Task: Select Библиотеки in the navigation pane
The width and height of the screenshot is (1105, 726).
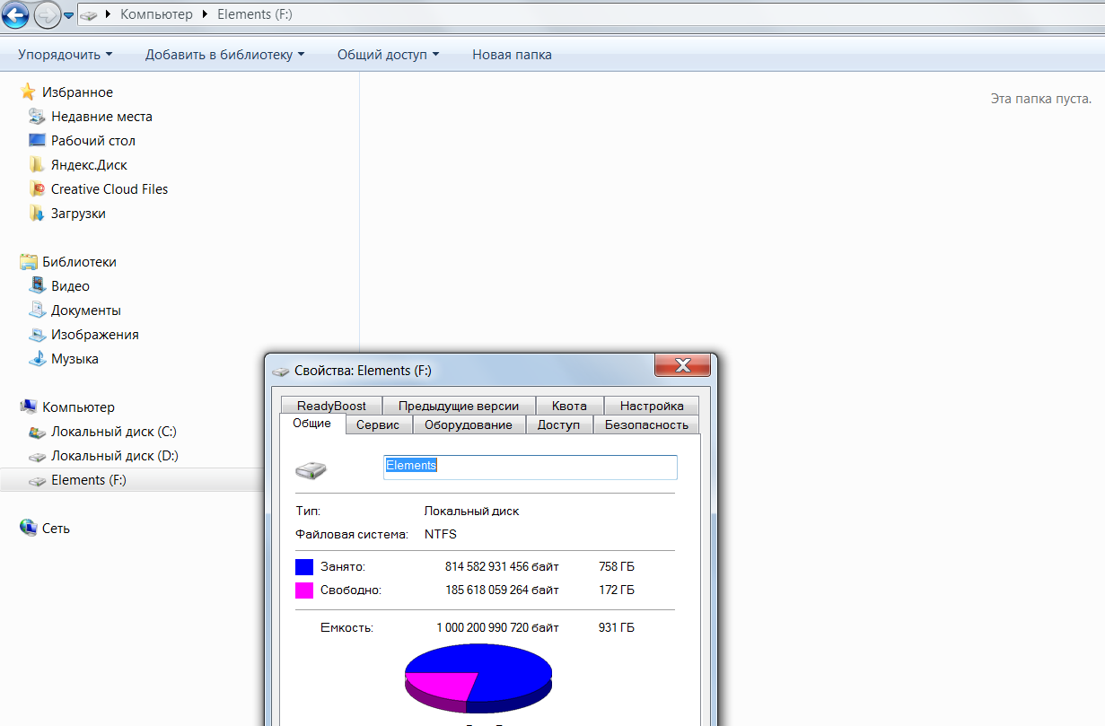Action: click(79, 262)
